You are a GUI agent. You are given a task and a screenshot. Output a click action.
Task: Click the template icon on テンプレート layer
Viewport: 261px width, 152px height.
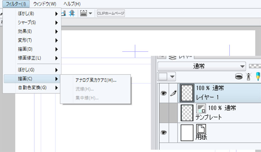(200, 109)
